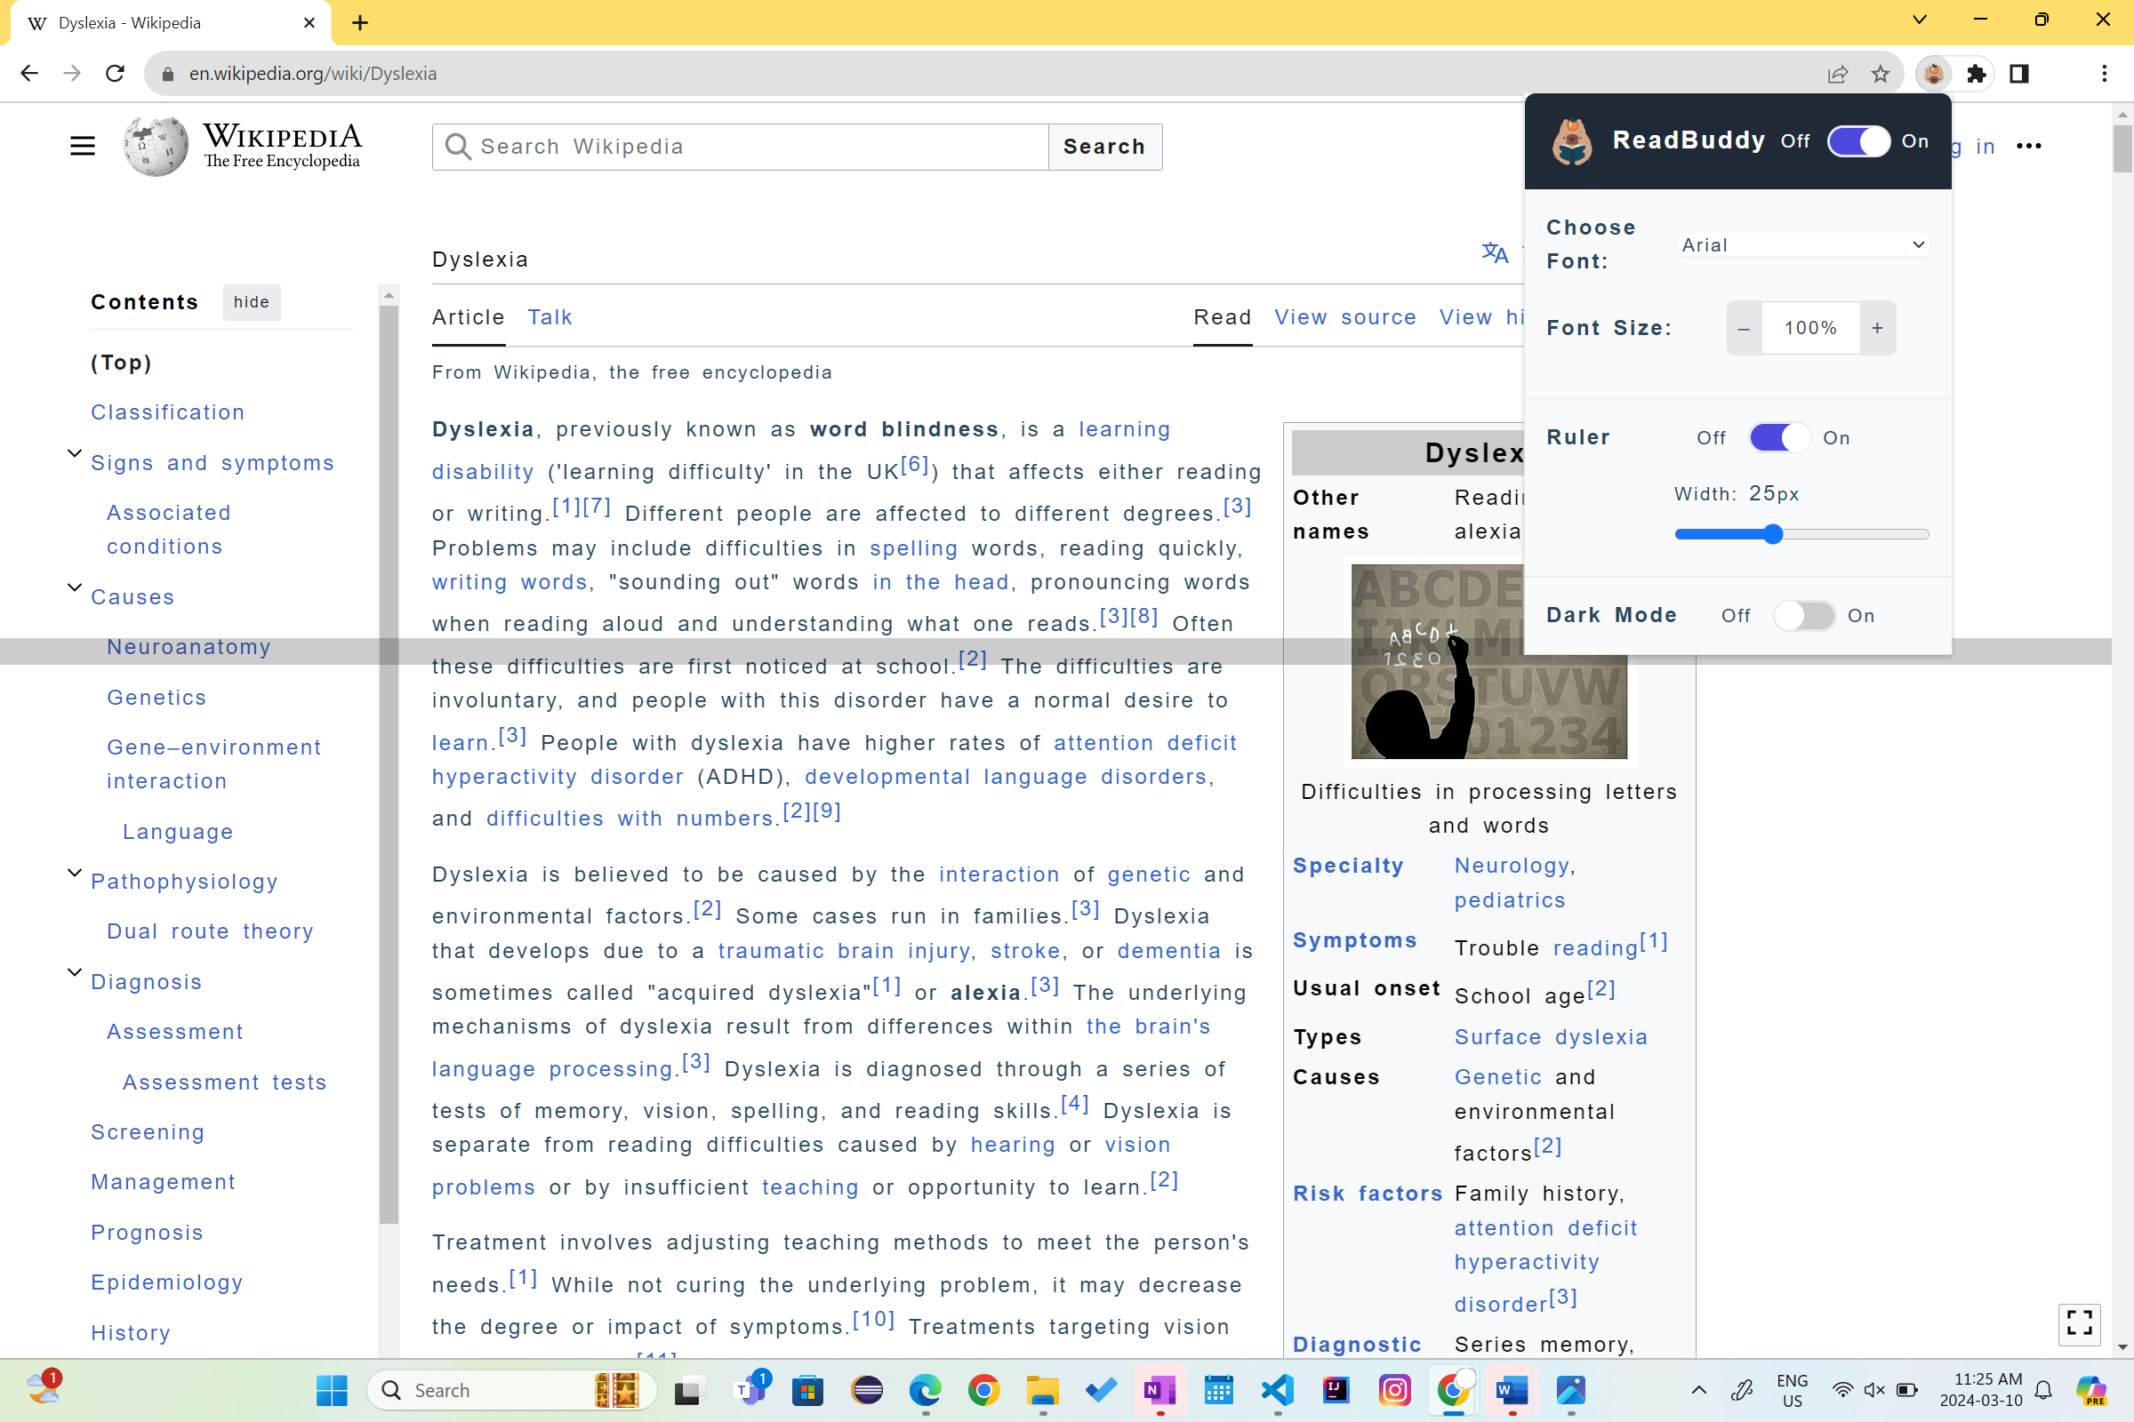The height and width of the screenshot is (1422, 2134).
Task: Open Wikipedia hamburger main menu
Action: pyautogui.click(x=83, y=146)
